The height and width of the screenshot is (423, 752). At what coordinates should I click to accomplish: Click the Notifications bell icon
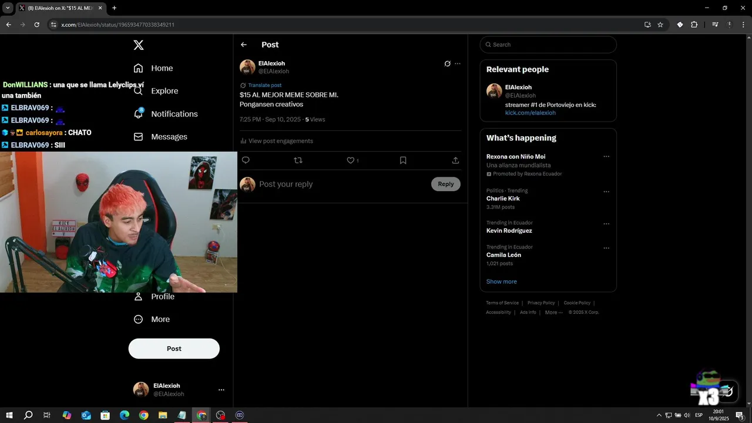(x=139, y=114)
